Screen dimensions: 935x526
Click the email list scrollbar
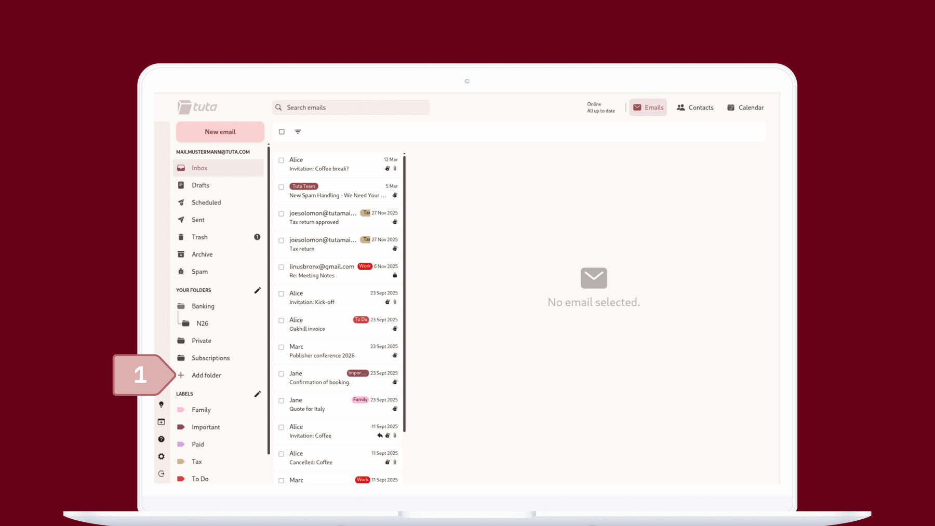[x=404, y=293]
